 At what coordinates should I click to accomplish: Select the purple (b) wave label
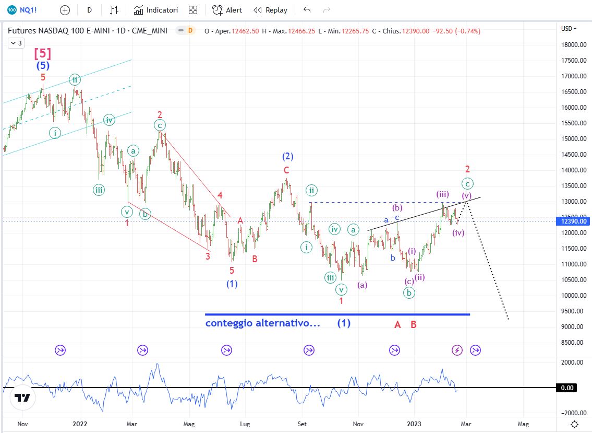tap(397, 207)
